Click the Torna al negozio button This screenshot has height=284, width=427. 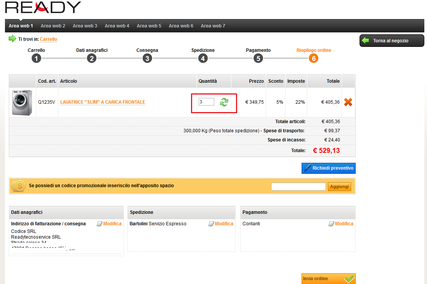(392, 40)
